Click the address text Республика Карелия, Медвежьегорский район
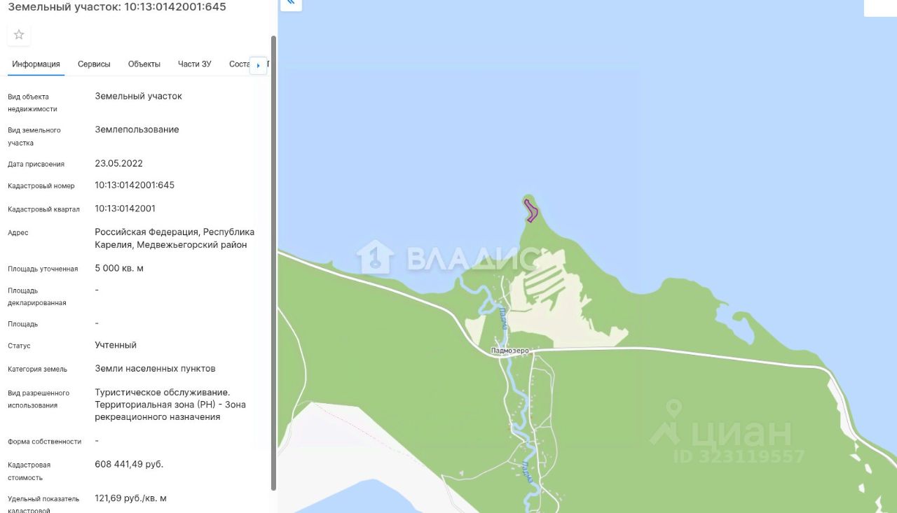The image size is (897, 513). [x=174, y=239]
